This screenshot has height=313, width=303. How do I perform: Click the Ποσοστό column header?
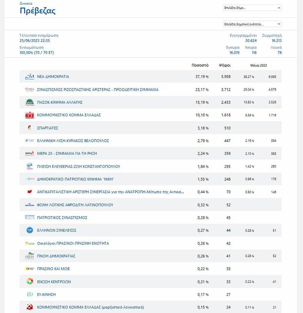(200, 65)
